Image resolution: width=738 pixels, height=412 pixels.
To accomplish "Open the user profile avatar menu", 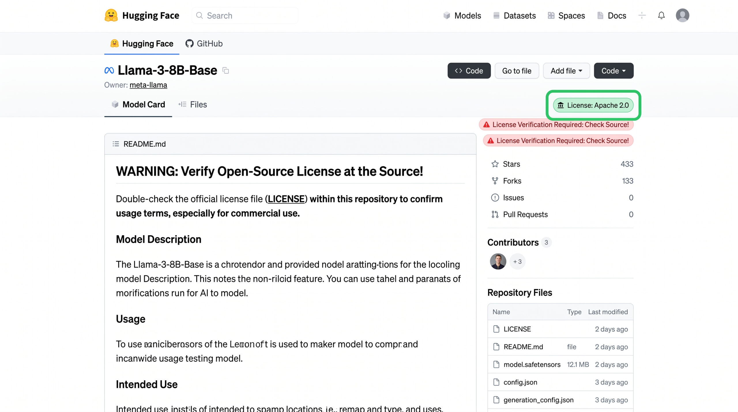I will 682,15.
